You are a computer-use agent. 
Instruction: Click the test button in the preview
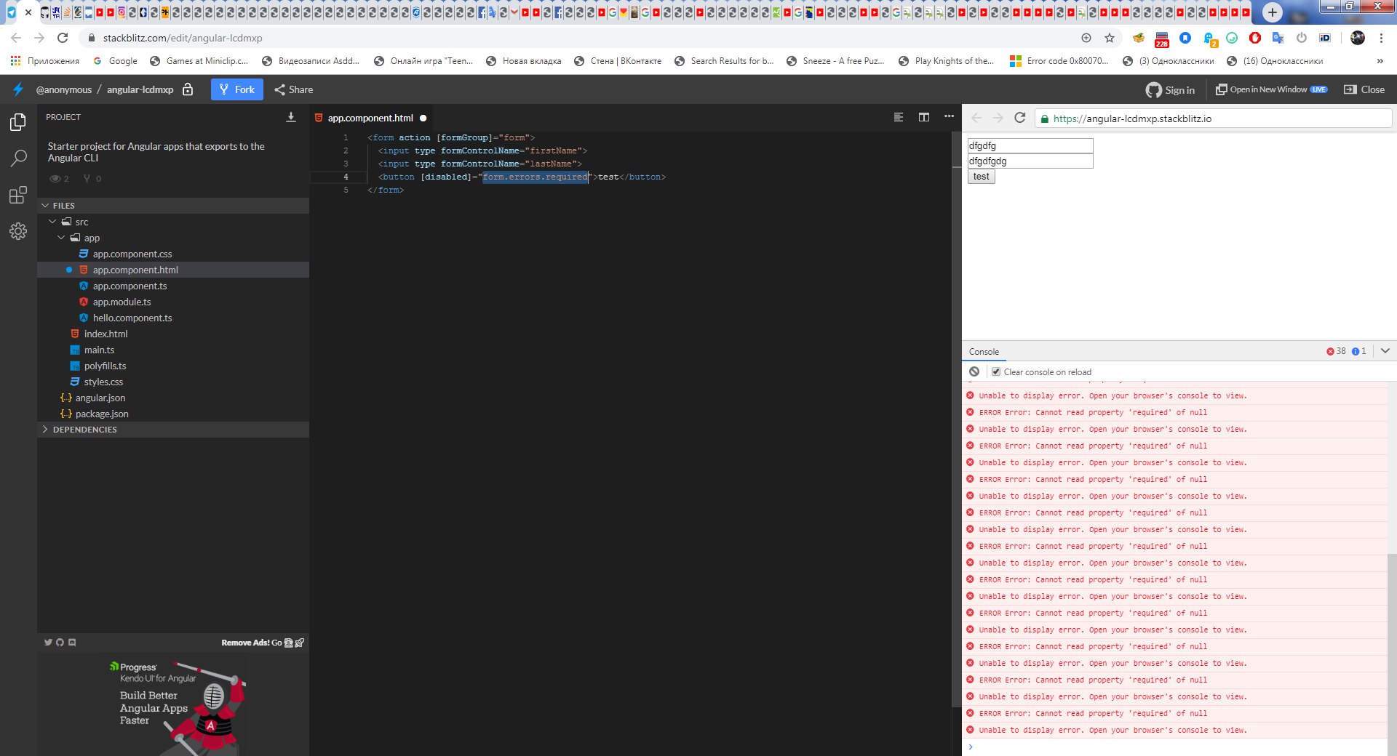click(981, 177)
